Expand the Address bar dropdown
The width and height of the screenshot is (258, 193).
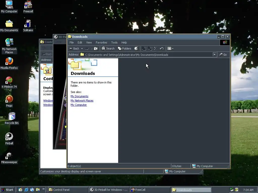(x=214, y=55)
